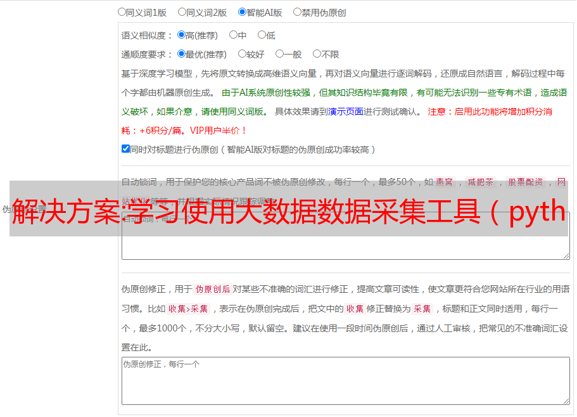Set 语义相似度 to 中
This screenshot has height=417, width=577.
233,35
